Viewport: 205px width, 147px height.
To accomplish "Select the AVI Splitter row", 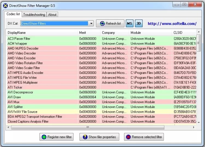I will pyautogui.click(x=101, y=107).
